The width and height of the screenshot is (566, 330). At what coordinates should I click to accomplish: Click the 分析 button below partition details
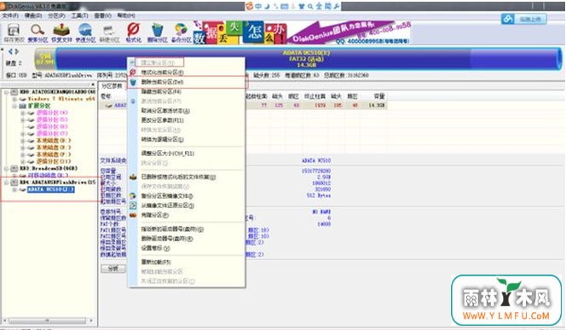[113, 269]
